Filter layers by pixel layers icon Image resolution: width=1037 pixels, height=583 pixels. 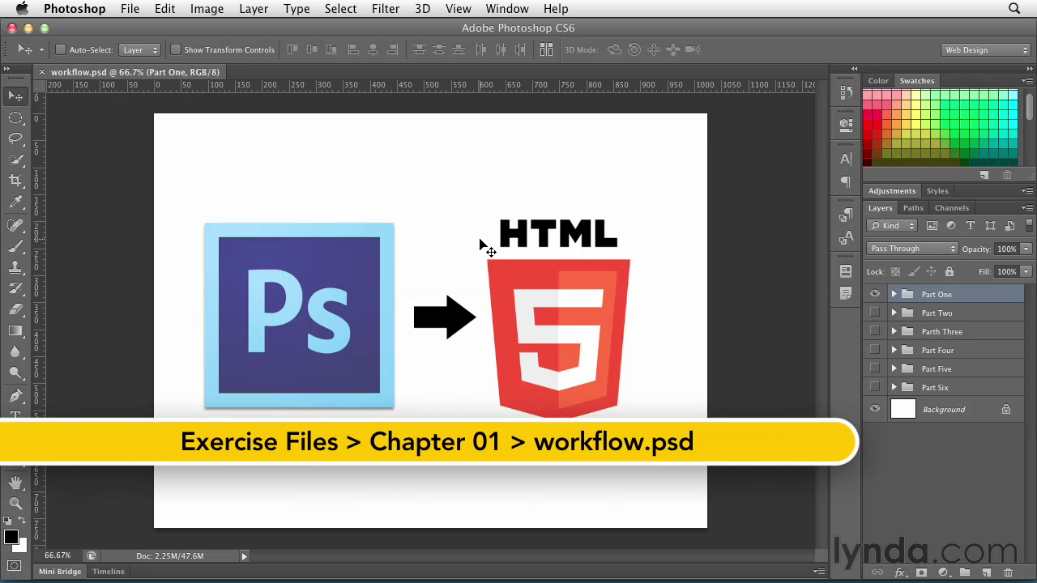[932, 226]
